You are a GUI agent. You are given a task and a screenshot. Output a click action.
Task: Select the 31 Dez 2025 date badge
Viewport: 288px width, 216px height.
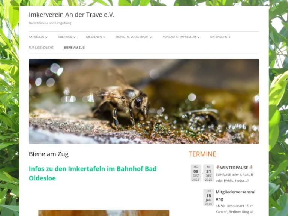coord(208,173)
